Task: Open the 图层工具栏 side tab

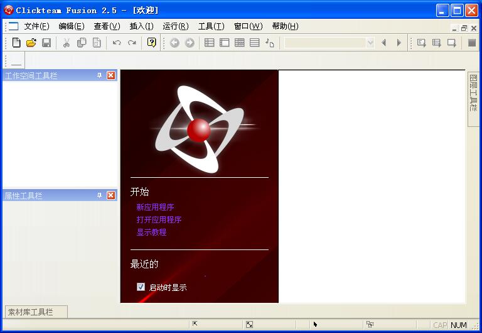Action: [x=473, y=99]
